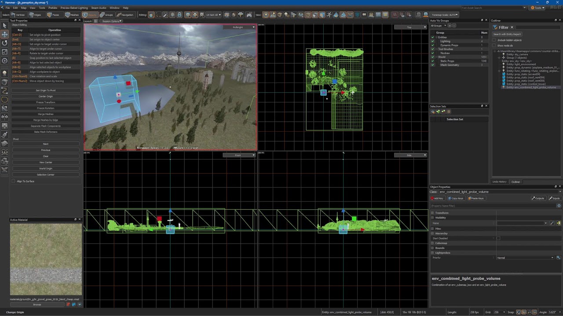Clear the Outliner filter with X
This screenshot has width=563, height=316.
512,27
